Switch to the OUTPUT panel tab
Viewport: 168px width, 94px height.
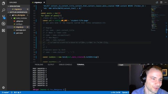51,64
